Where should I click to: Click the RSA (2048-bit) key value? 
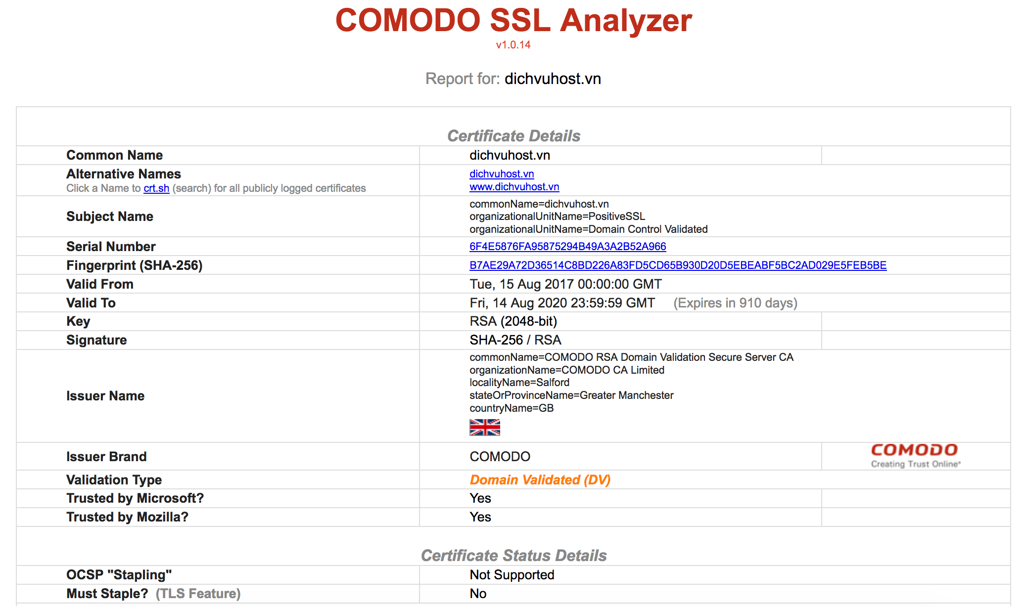(513, 321)
